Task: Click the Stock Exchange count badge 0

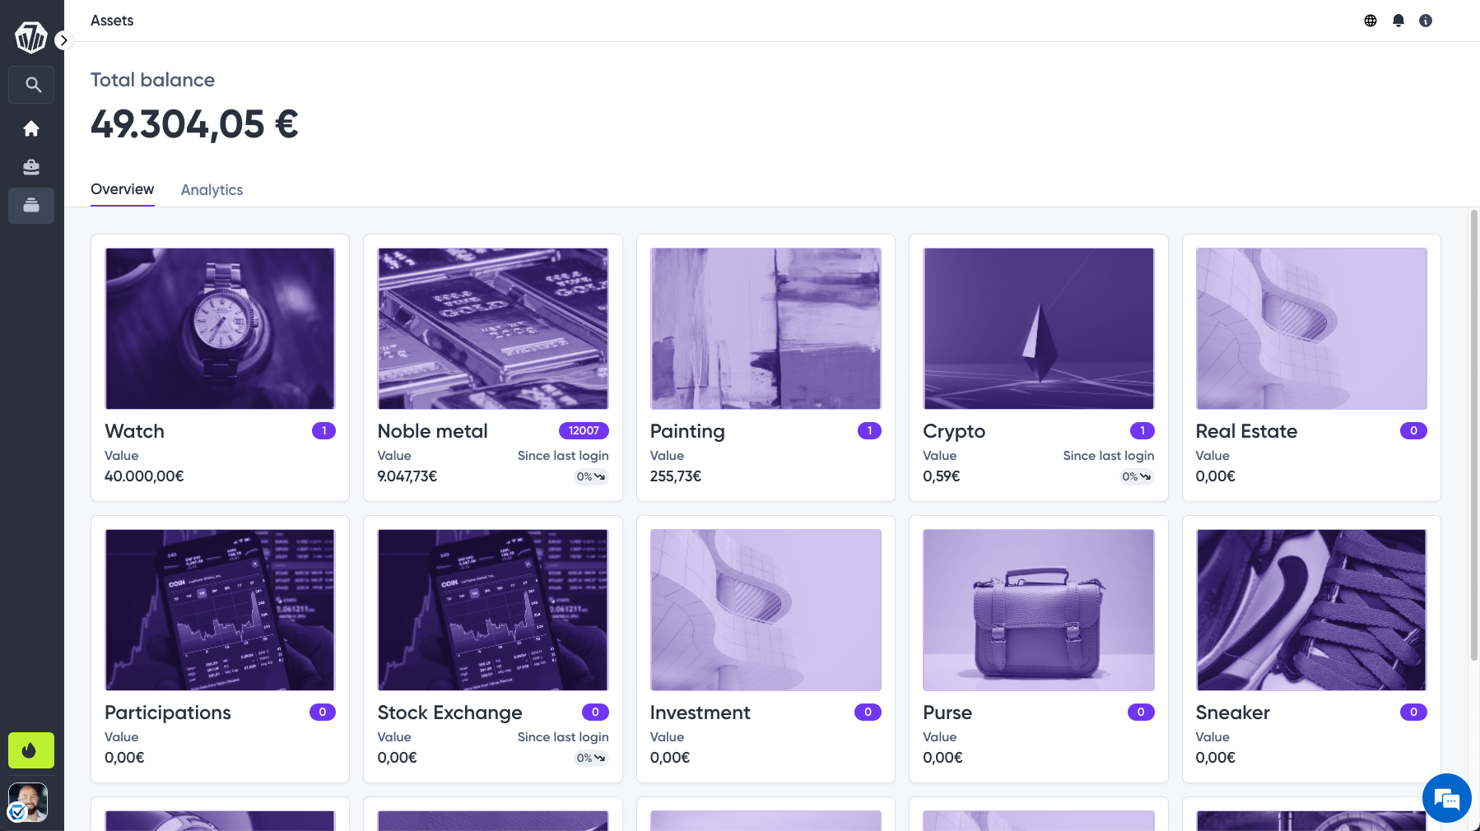Action: [595, 712]
